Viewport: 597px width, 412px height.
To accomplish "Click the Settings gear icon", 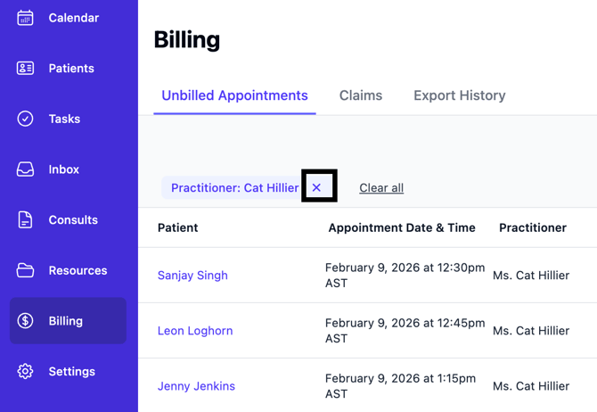I will point(25,372).
